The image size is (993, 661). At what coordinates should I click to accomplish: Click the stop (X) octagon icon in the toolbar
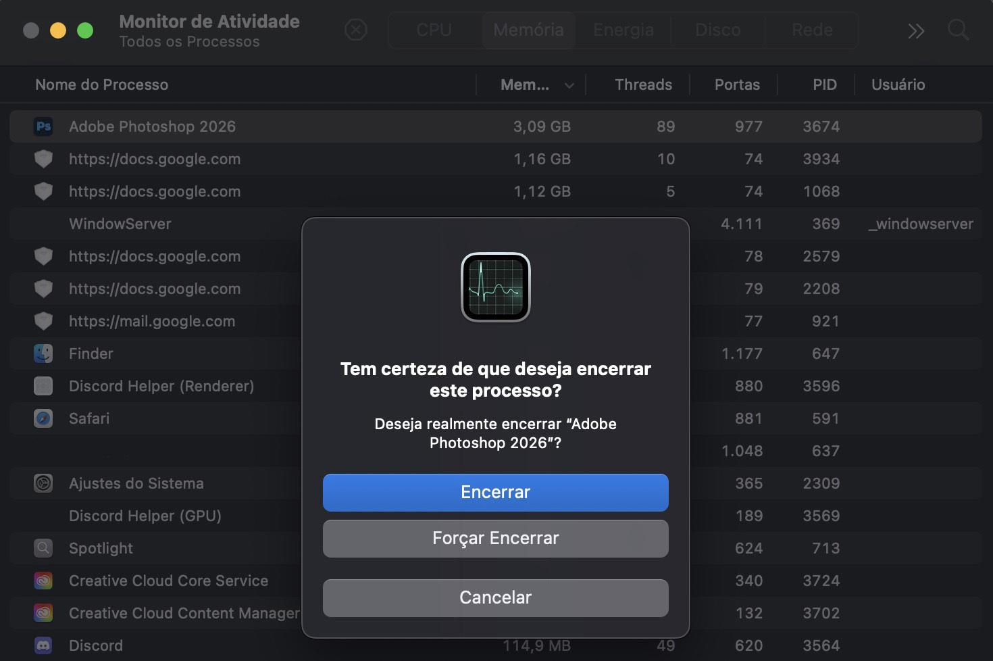coord(356,30)
